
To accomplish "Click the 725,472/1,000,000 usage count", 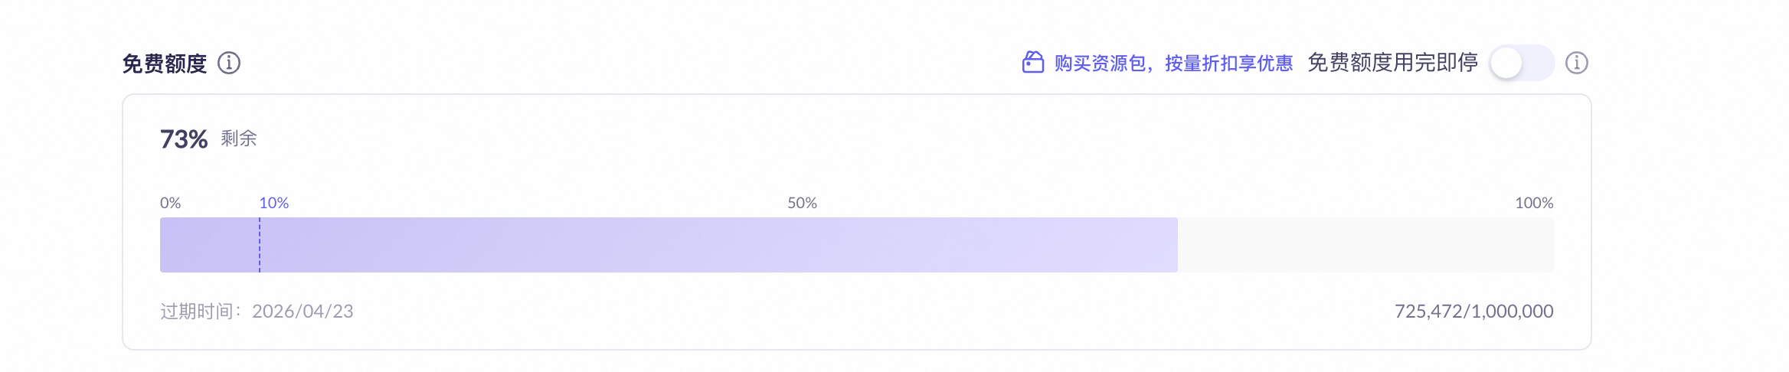I will point(1473,312).
